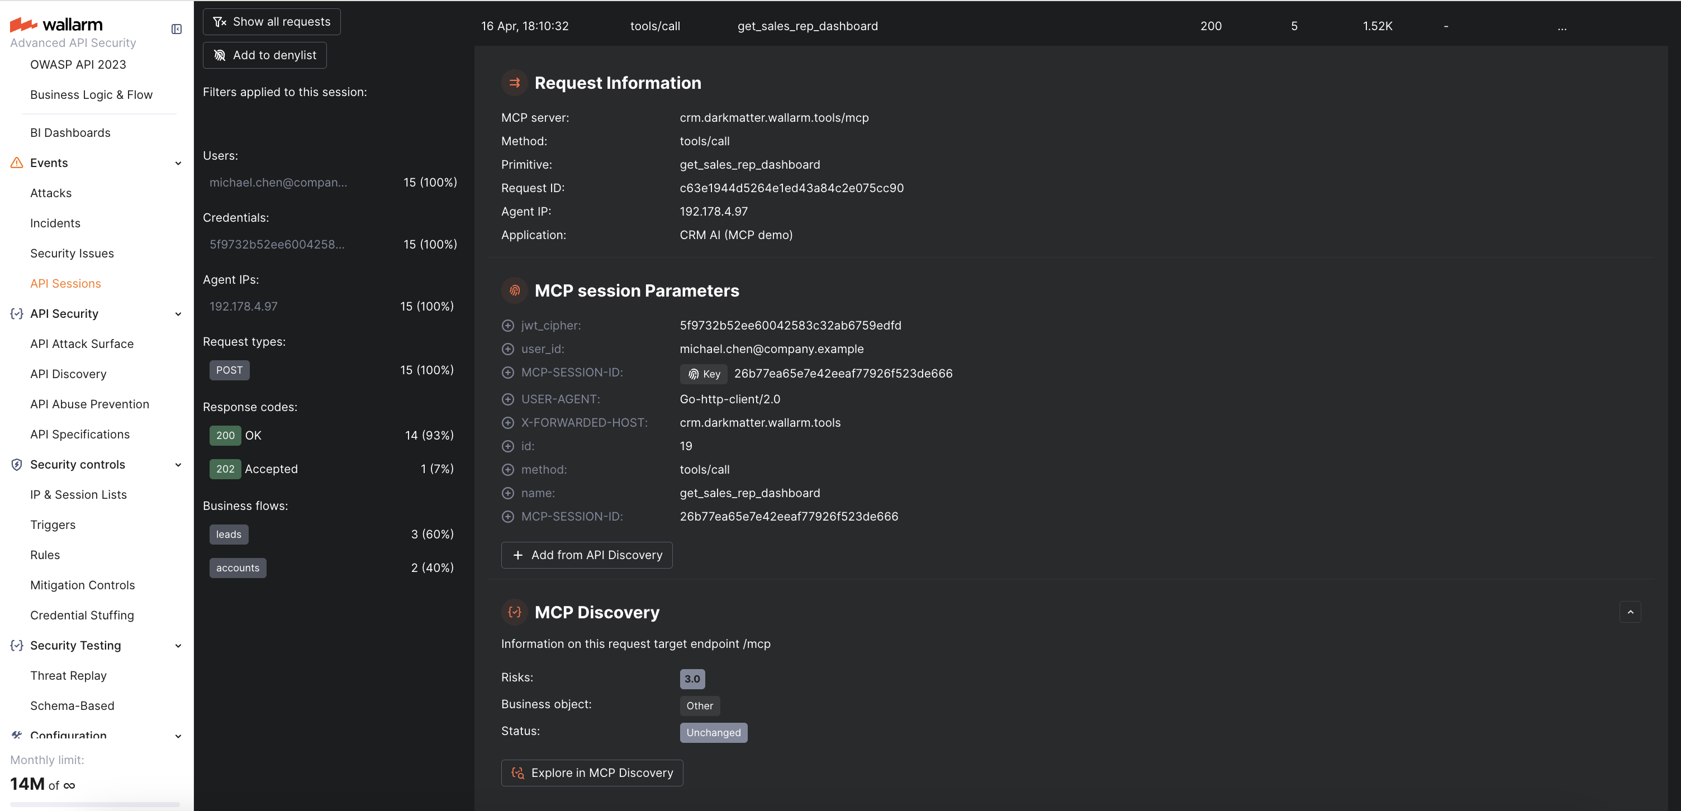
Task: Click the fingerprint Key badge
Action: point(704,374)
